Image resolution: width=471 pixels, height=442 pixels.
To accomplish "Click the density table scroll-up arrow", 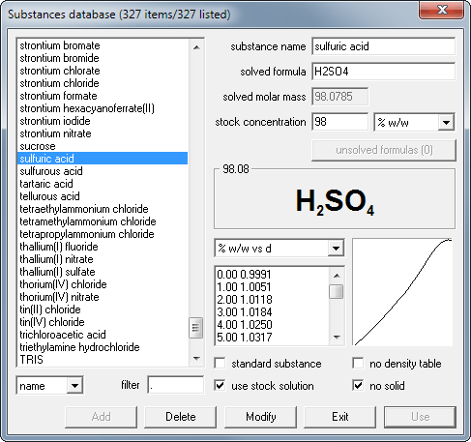I will (337, 276).
